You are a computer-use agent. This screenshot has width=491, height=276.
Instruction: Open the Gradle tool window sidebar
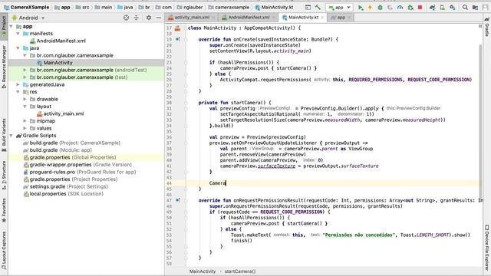tap(487, 28)
